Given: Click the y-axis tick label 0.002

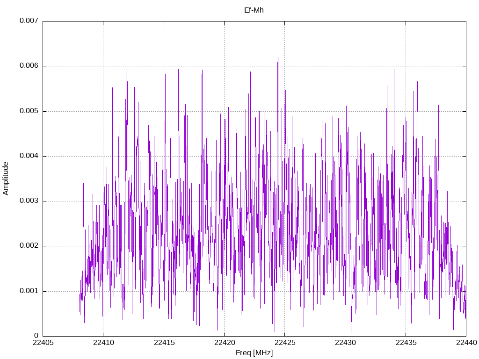Looking at the screenshot, I should pyautogui.click(x=29, y=246).
